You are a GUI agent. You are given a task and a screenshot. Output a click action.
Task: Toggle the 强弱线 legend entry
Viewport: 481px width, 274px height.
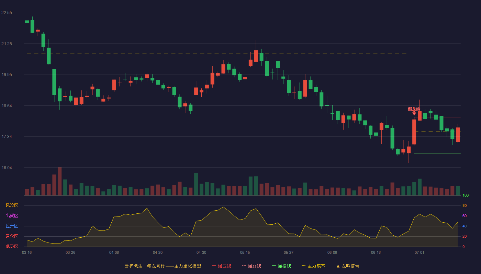point(251,266)
